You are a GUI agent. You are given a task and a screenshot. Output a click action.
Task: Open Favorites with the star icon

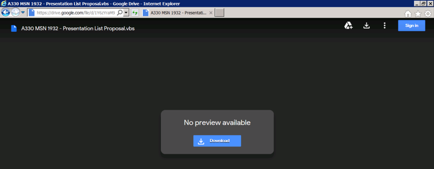pyautogui.click(x=418, y=14)
